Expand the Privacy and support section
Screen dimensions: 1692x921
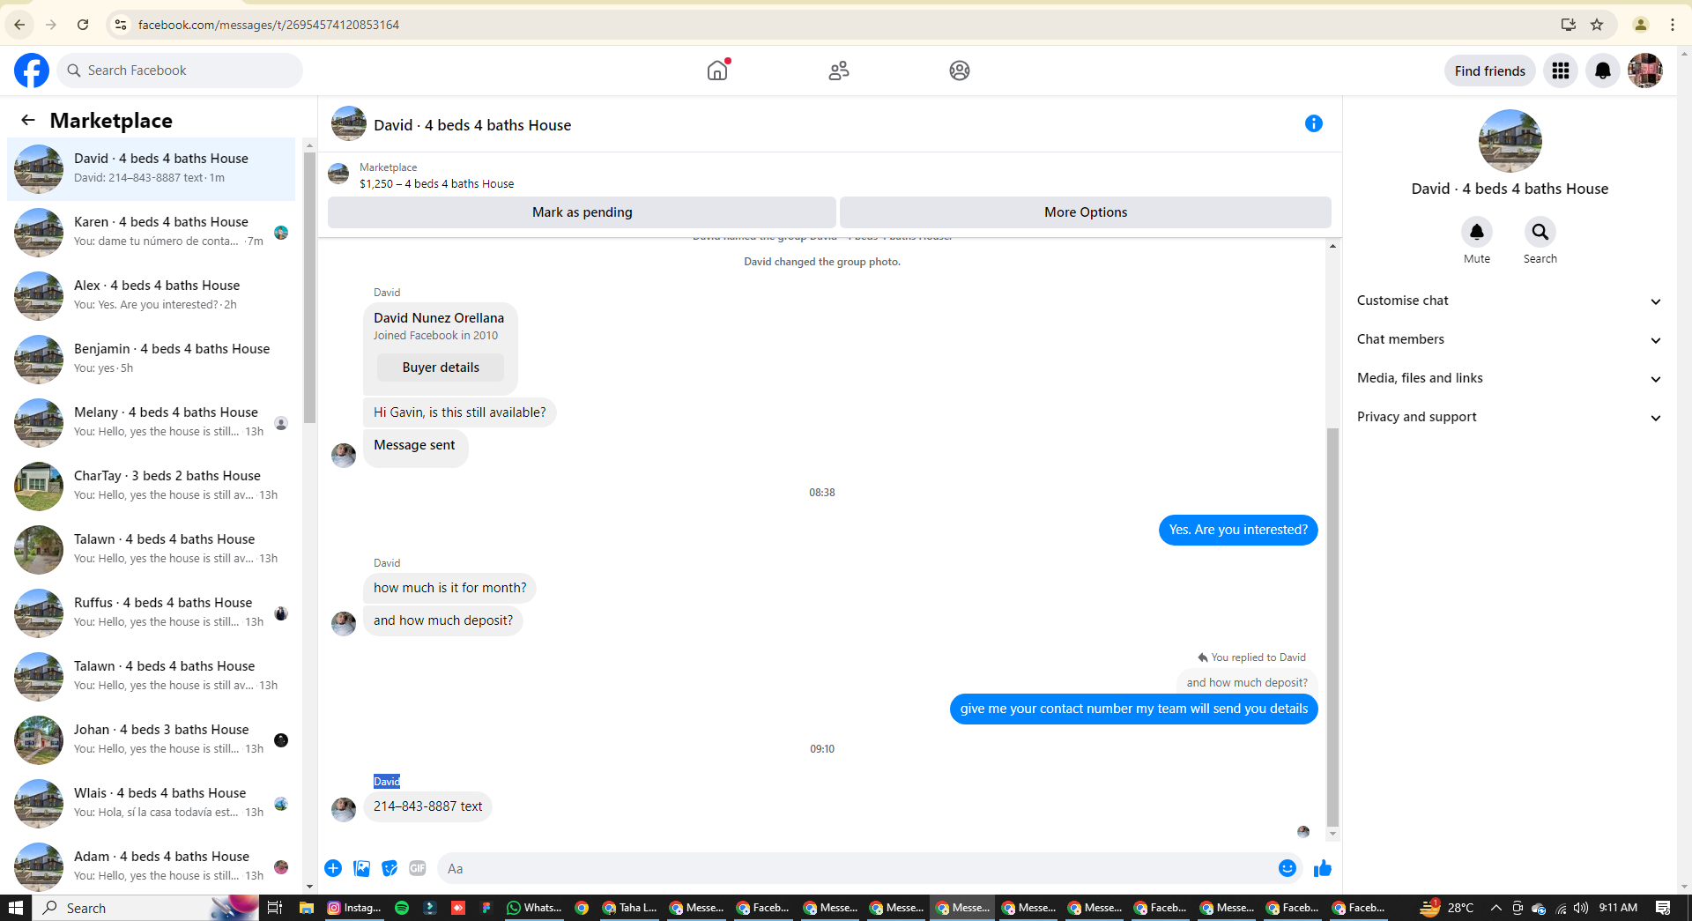point(1510,417)
